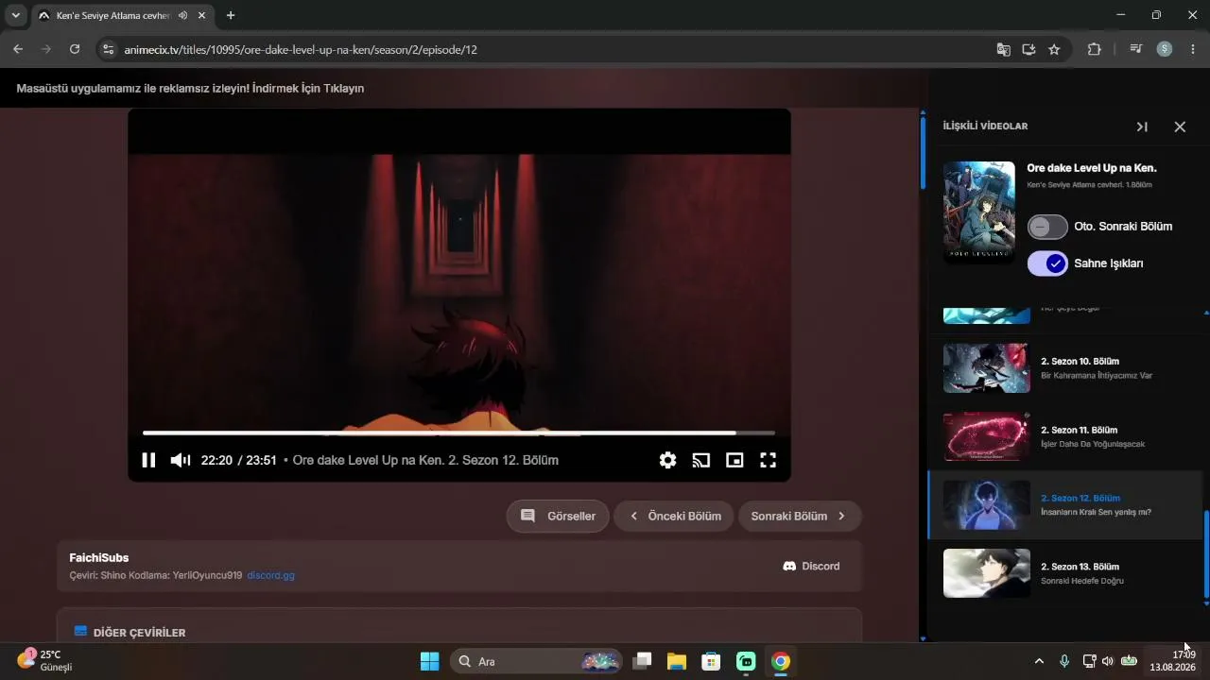
Task: Open the media controls button
Action: (x=1136, y=49)
